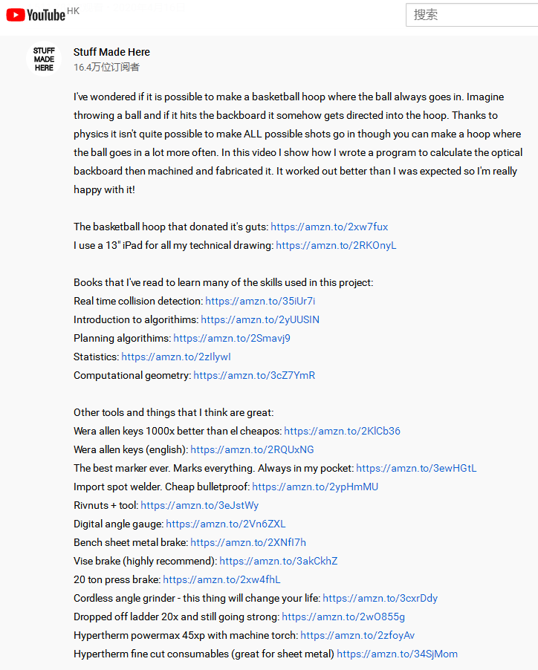Open the Wera allen keys (english) link
Screen dimensions: 538x670
point(252,449)
